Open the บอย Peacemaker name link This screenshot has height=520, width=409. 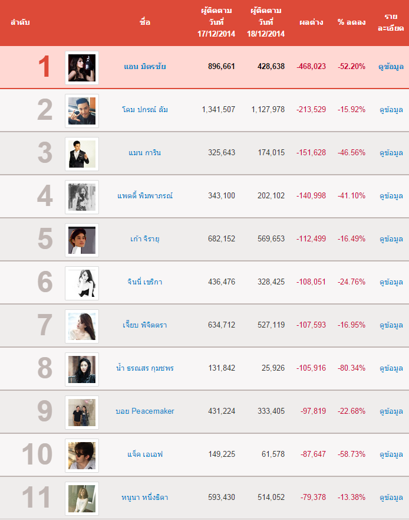point(145,411)
